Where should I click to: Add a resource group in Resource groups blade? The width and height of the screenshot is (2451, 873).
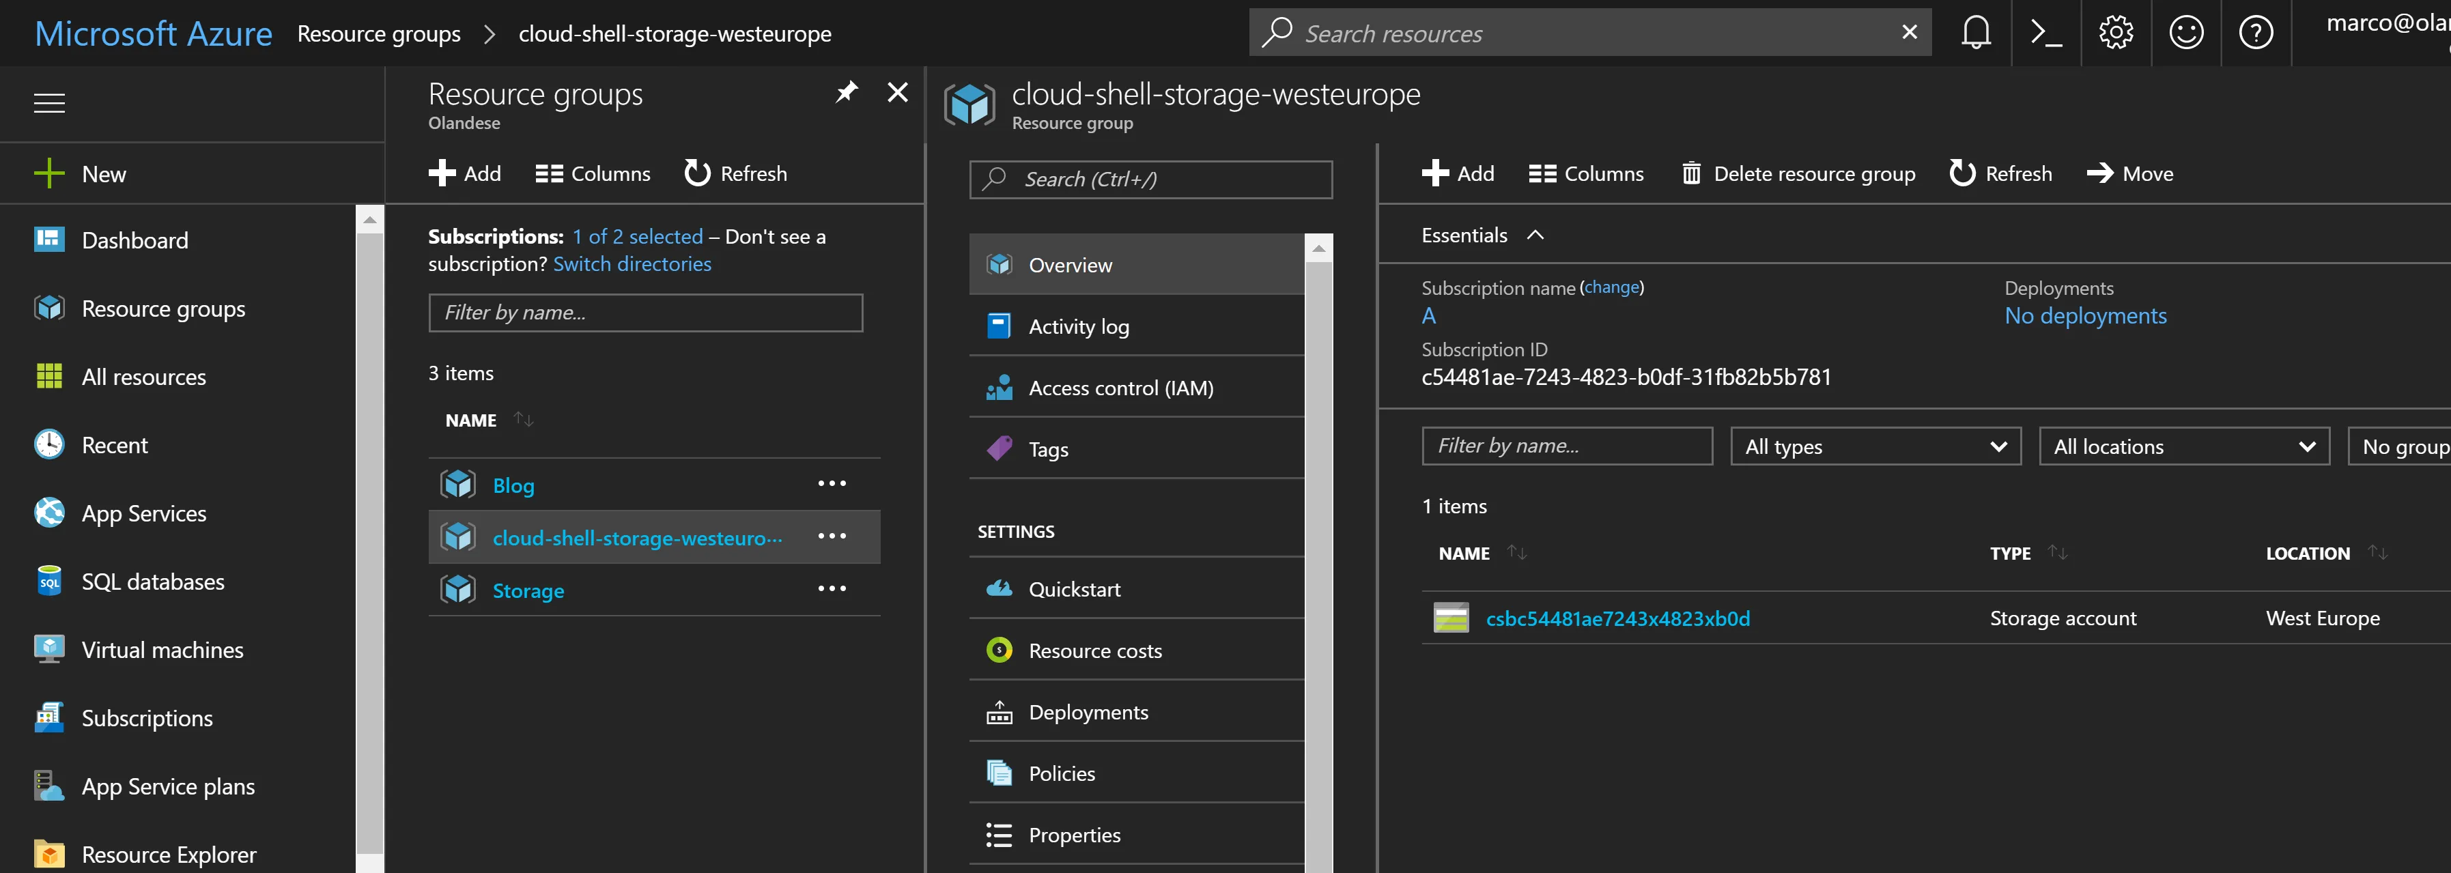(464, 173)
